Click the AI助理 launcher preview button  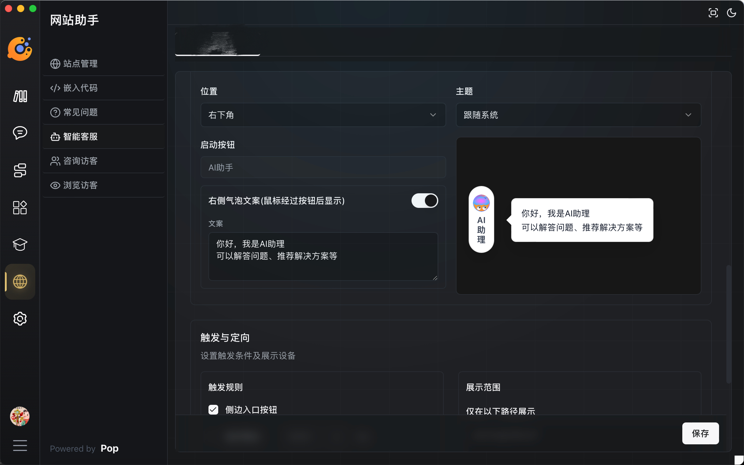click(481, 219)
